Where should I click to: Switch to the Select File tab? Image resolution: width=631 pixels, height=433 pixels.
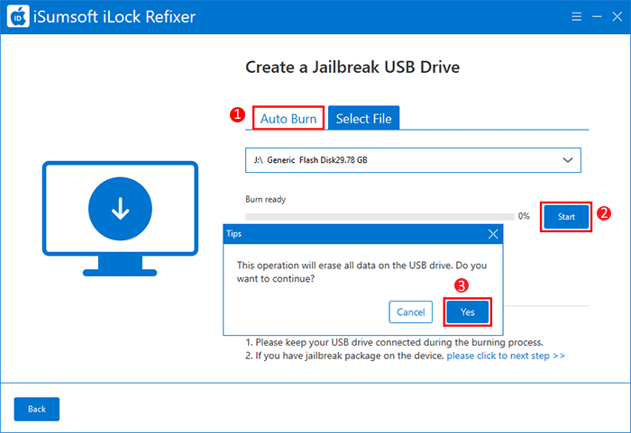point(364,118)
